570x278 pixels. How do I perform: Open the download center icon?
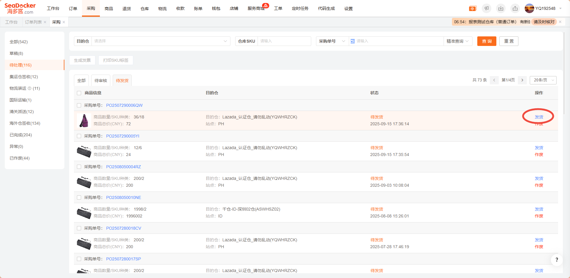501,8
